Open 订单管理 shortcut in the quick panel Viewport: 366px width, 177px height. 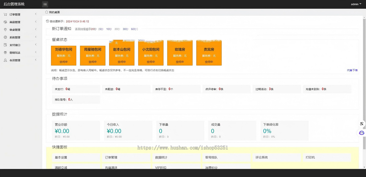[x=127, y=158]
